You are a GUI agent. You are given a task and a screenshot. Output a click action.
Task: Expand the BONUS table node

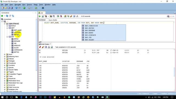pos(7,26)
